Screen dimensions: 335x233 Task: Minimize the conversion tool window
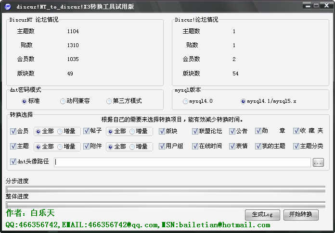coord(308,6)
